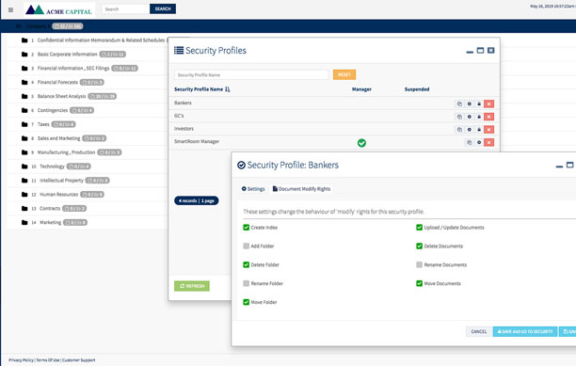The image size is (576, 366).
Task: Click the Suspended column header
Action: pyautogui.click(x=417, y=89)
